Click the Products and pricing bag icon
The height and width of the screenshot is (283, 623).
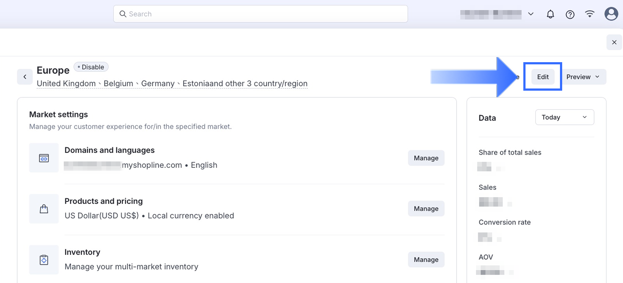[x=44, y=209]
